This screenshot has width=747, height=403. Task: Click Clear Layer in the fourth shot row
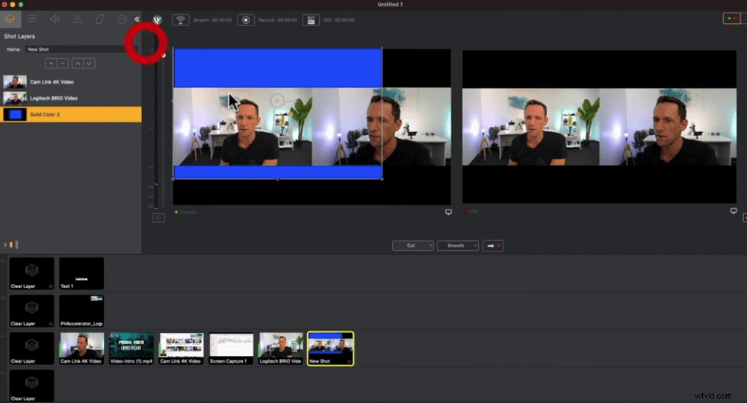[32, 386]
